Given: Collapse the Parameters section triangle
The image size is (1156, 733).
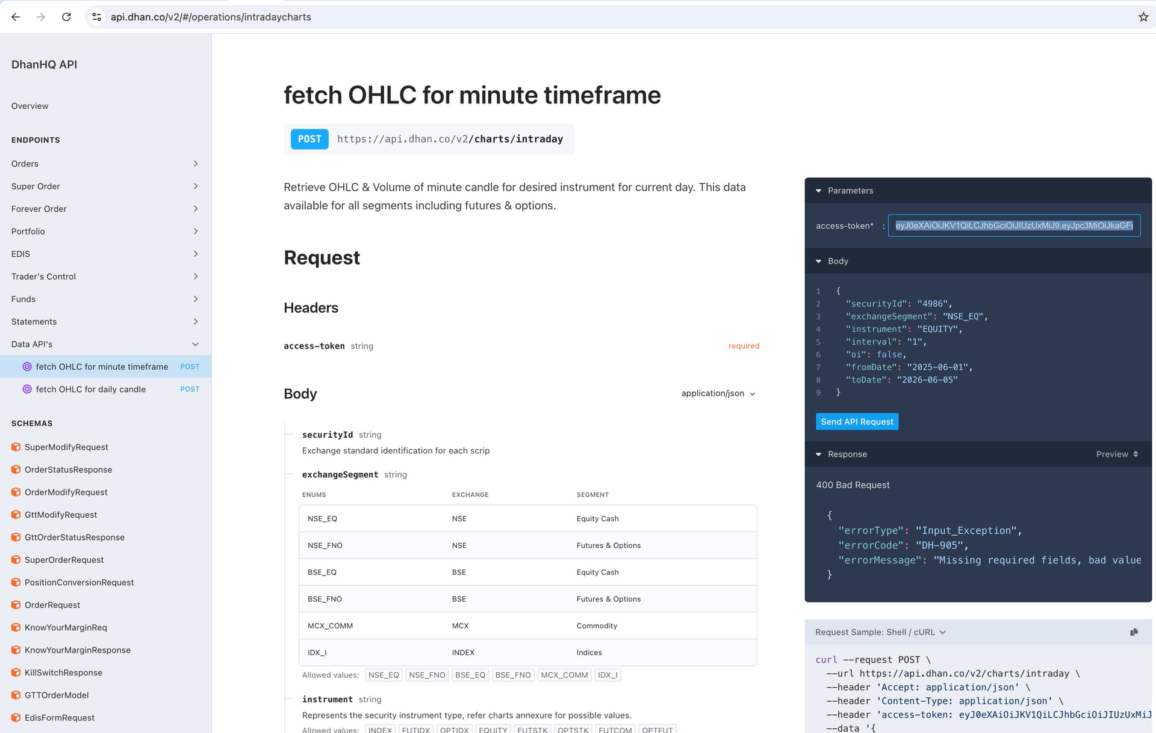Looking at the screenshot, I should click(x=818, y=191).
